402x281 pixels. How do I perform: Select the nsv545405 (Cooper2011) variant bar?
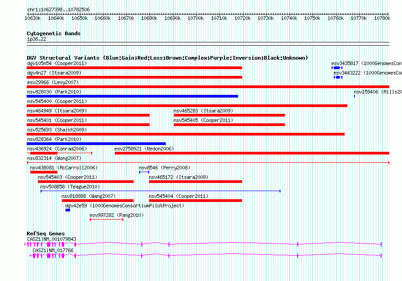(229, 125)
